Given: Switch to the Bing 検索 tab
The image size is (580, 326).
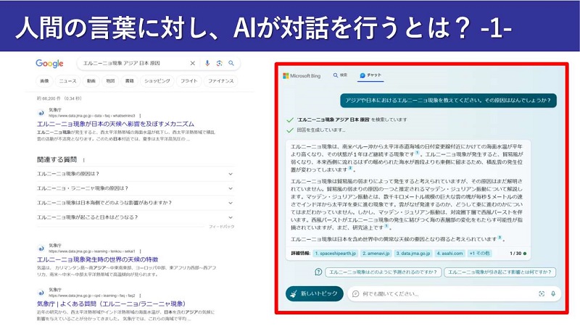Looking at the screenshot, I should click(340, 75).
